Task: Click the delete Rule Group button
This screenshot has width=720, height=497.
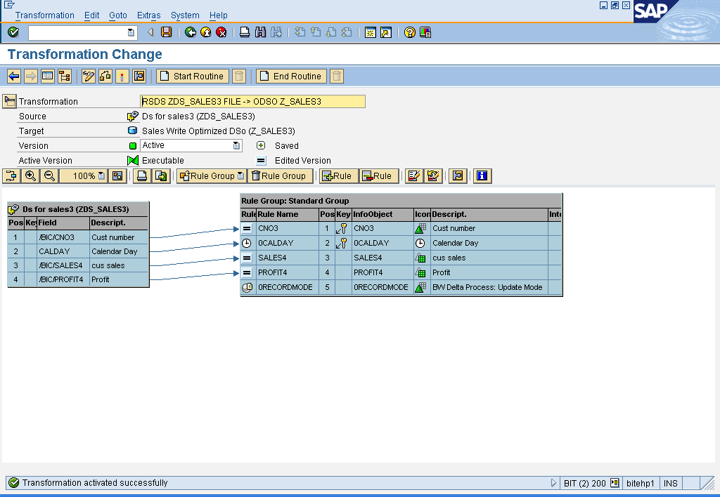Action: (x=280, y=175)
